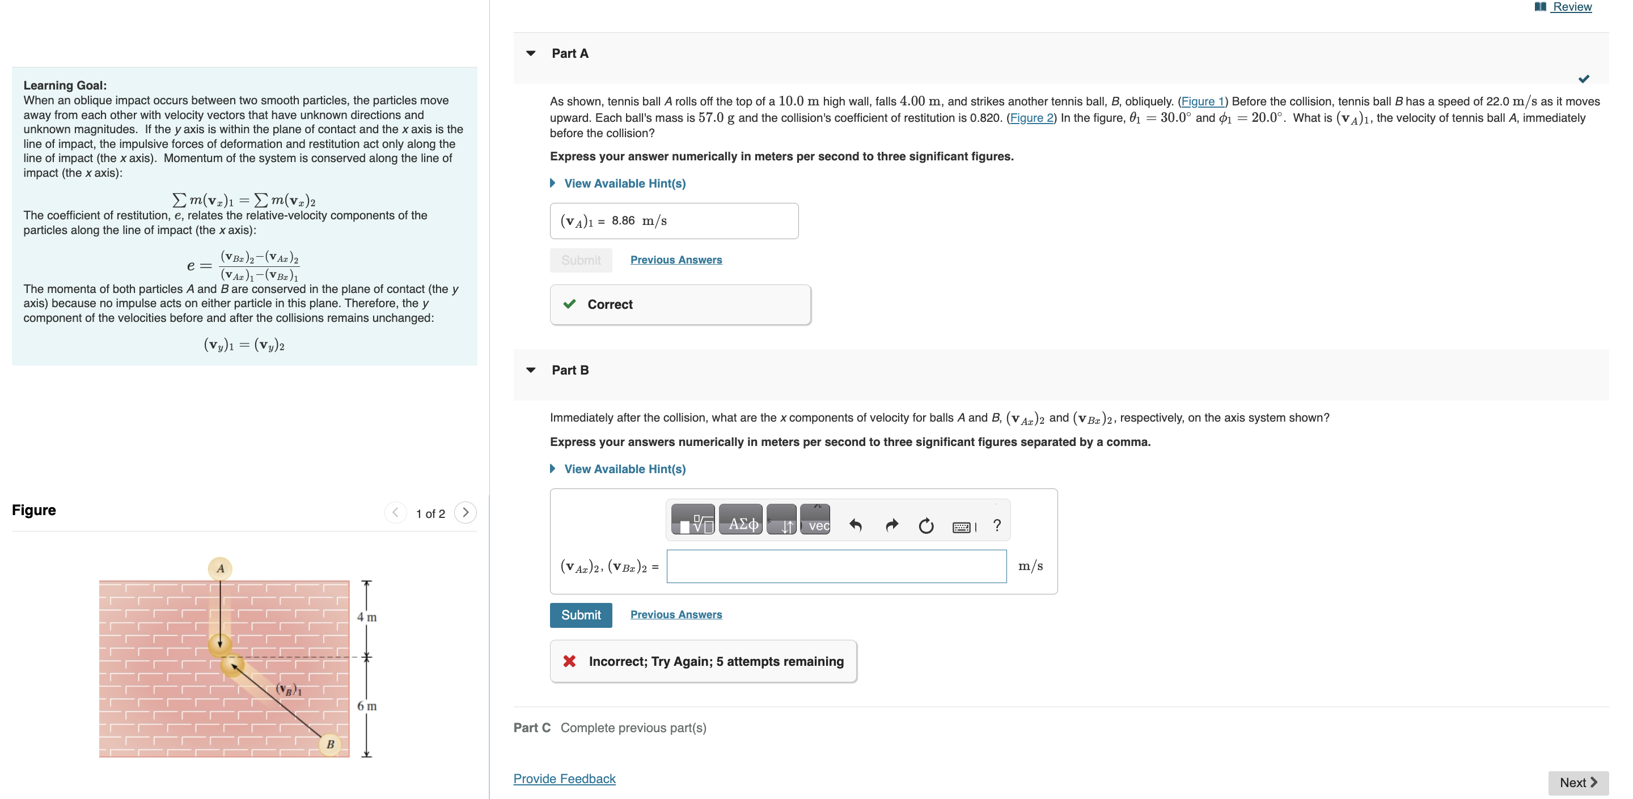Click the Provide Feedback link

pyautogui.click(x=564, y=778)
